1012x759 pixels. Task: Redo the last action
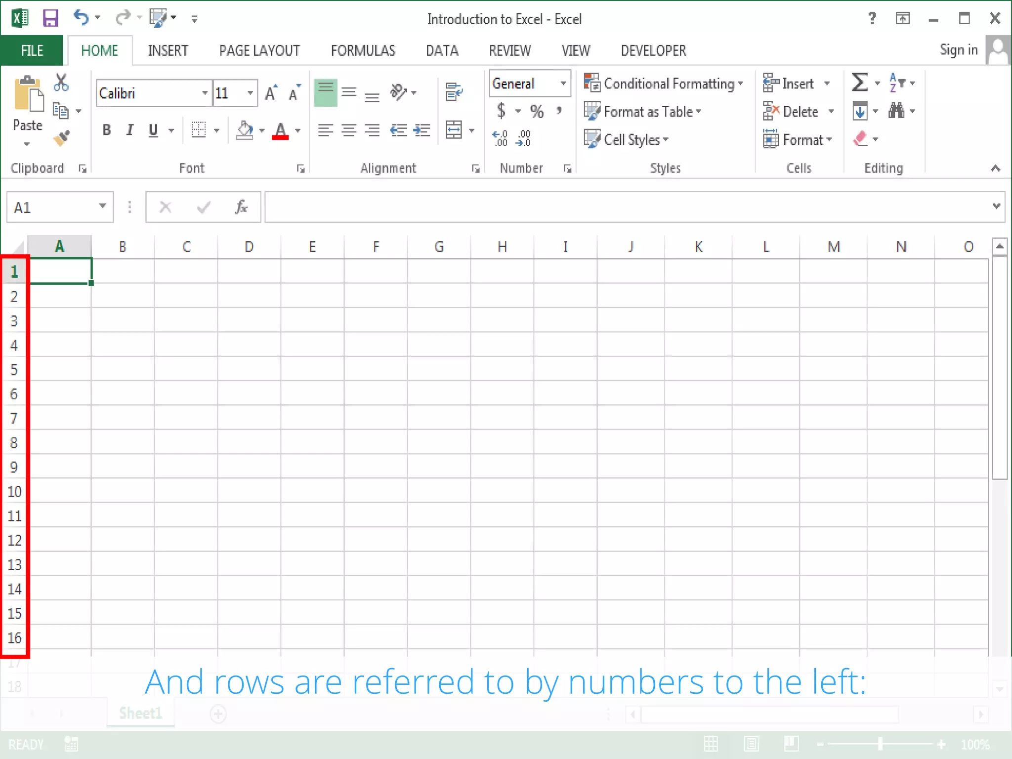(123, 18)
